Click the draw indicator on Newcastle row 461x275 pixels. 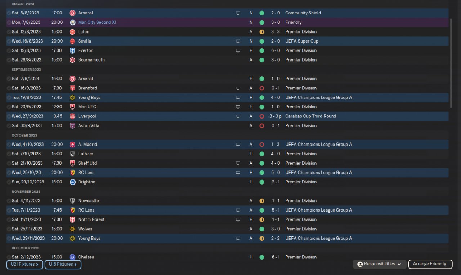(x=262, y=201)
